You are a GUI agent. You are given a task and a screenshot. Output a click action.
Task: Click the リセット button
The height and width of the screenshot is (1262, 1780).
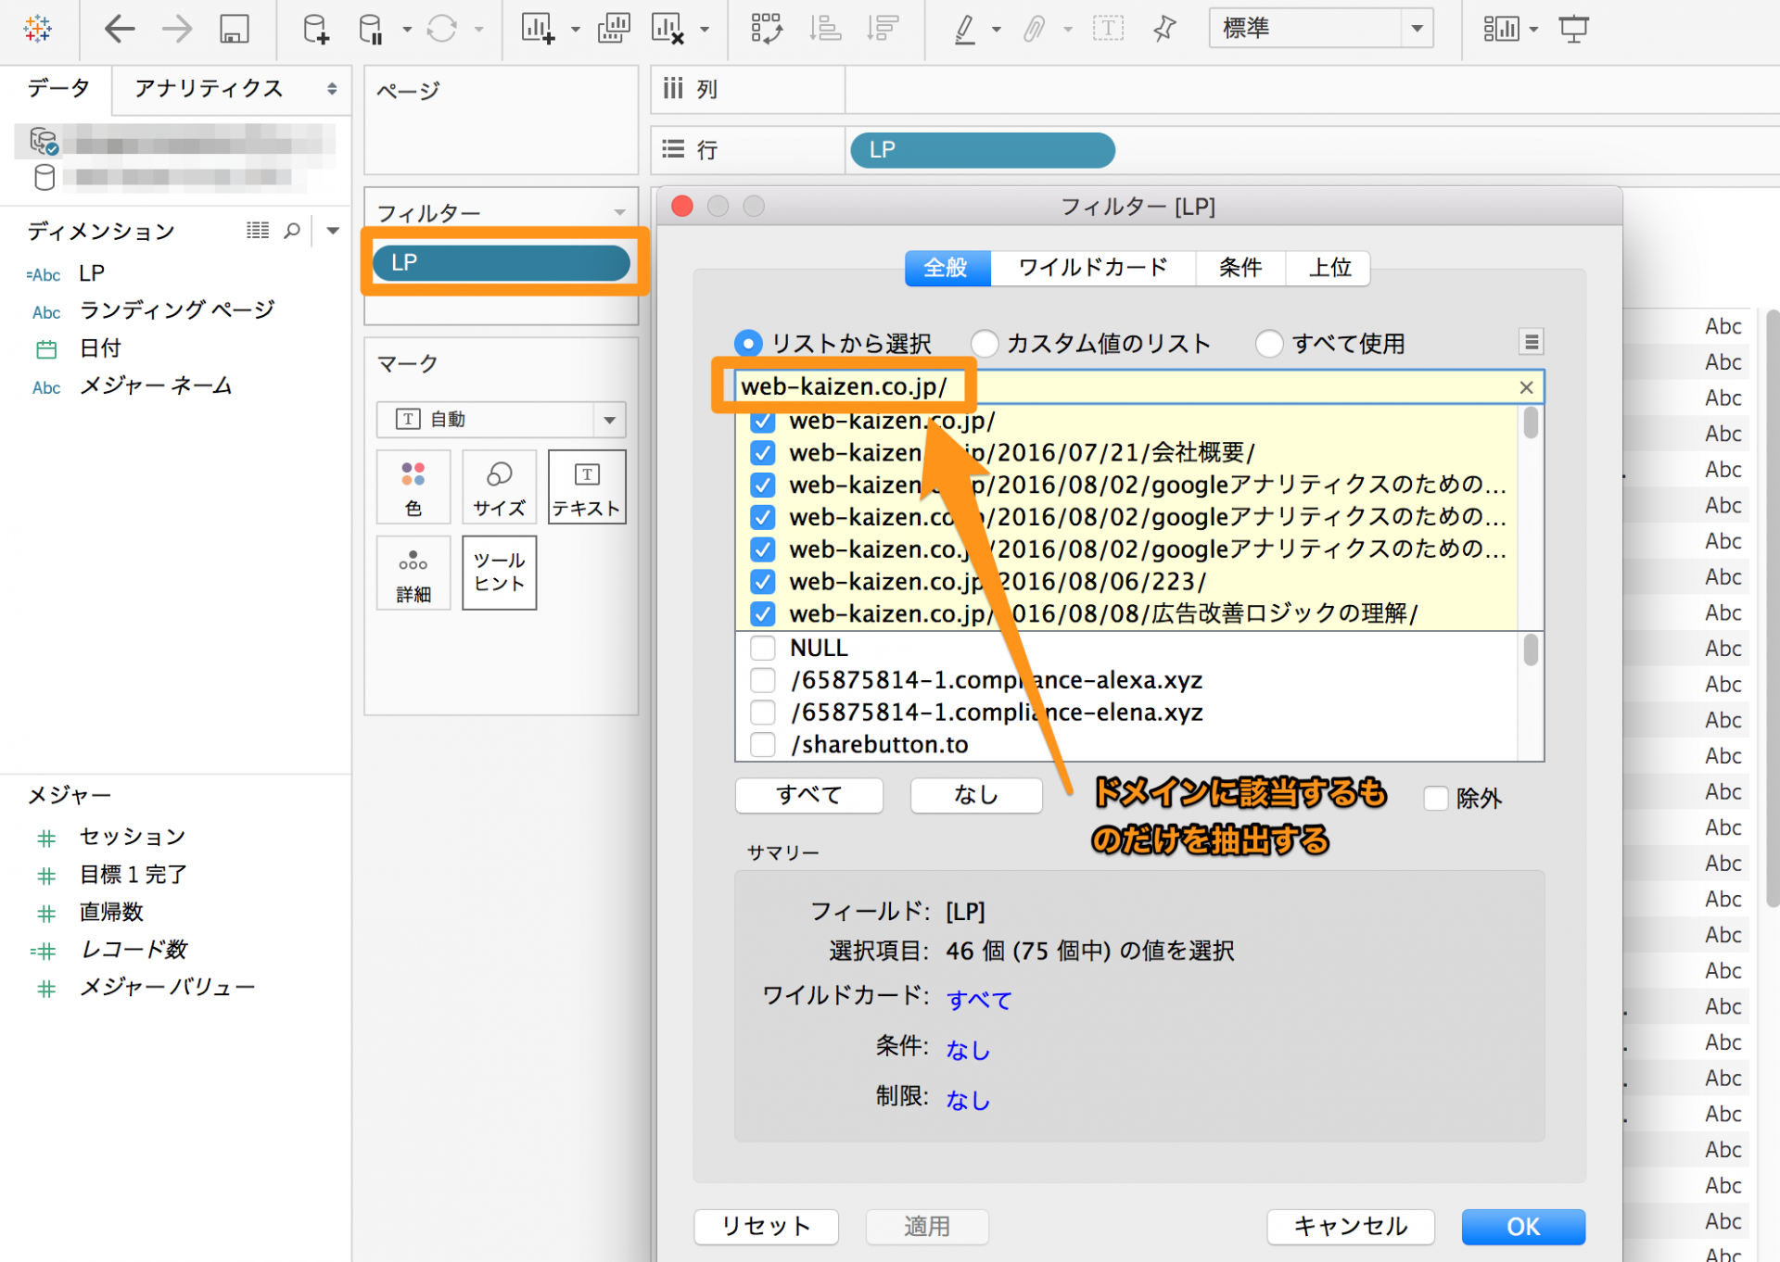tap(766, 1227)
